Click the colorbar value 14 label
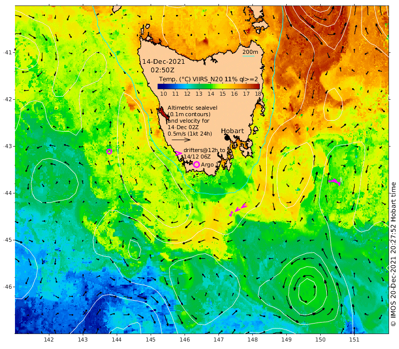This screenshot has width=399, height=349. click(x=210, y=94)
